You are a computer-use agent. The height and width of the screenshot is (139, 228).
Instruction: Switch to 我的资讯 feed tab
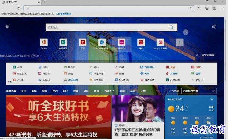tap(11, 91)
